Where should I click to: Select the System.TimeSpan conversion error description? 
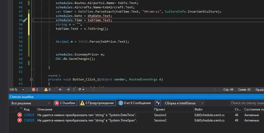87,120
